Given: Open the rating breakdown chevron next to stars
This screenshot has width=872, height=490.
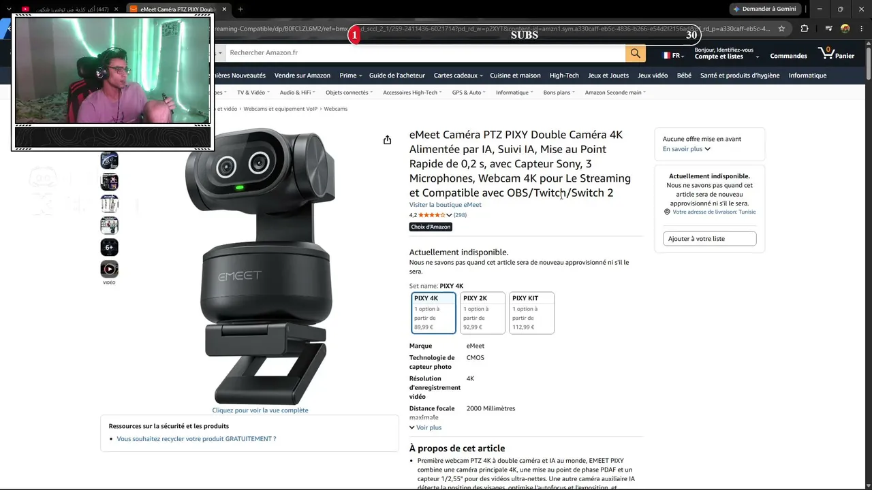Looking at the screenshot, I should pyautogui.click(x=449, y=215).
